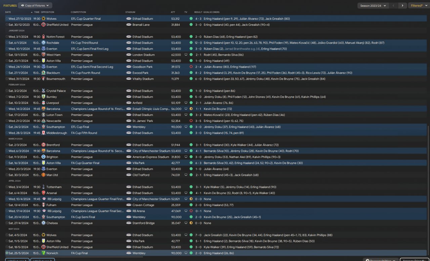Click the stadium icon beside Old Trafford
Viewport: 430px width, 261px height.
[x=129, y=175]
